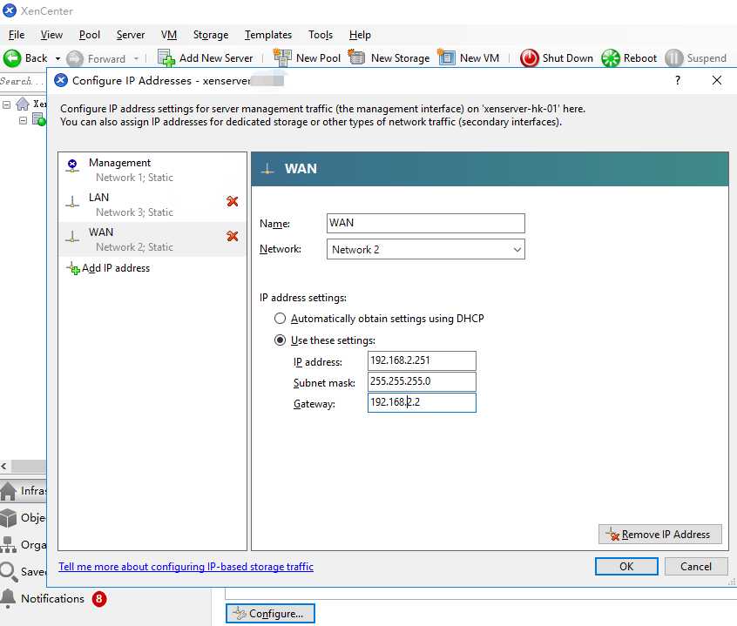Click Cancel in the dialog
Image resolution: width=737 pixels, height=626 pixels.
pos(696,566)
